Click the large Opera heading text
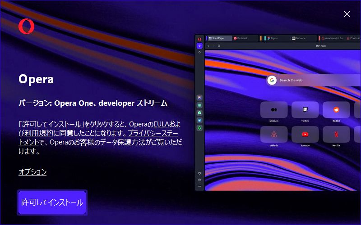 [36, 79]
